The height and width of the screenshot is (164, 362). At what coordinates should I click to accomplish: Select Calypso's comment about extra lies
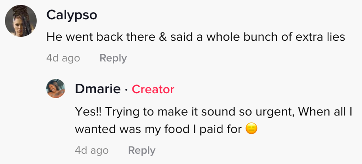point(195,37)
